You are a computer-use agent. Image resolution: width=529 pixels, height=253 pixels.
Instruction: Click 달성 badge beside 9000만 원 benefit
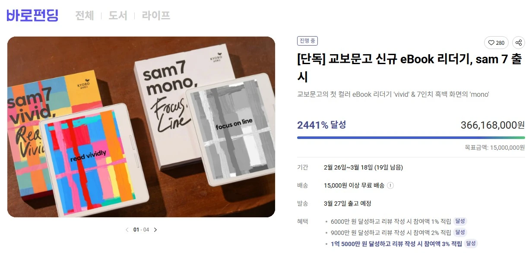(460, 232)
